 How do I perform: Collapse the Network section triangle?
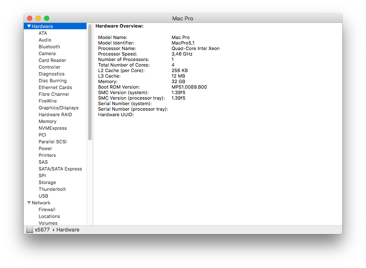29,203
